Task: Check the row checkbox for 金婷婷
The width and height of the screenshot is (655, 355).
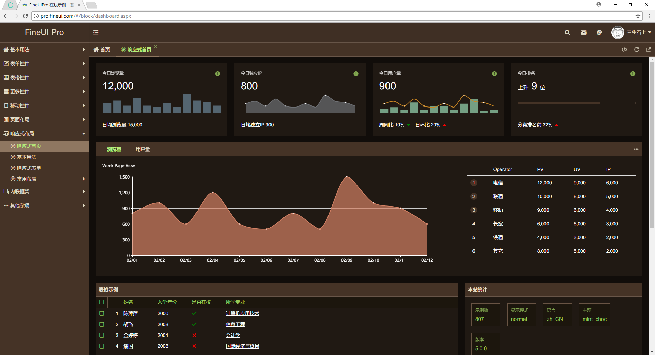Action: tap(102, 335)
